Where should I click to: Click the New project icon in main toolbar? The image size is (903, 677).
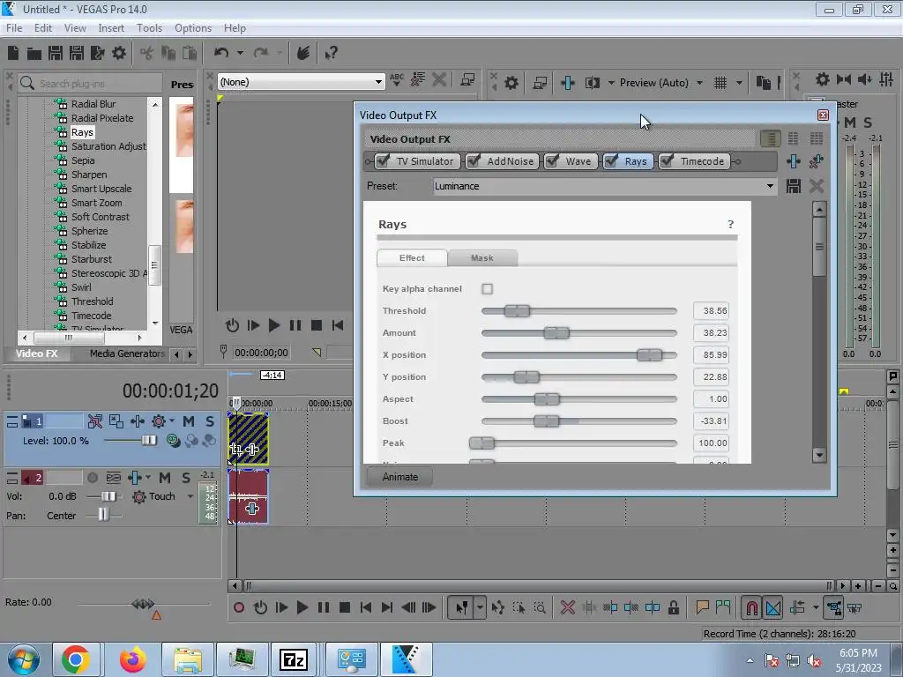click(x=13, y=54)
